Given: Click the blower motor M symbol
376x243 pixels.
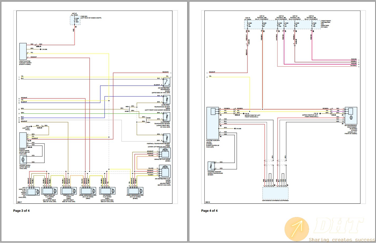Looking at the screenshot, I should tap(23, 160).
